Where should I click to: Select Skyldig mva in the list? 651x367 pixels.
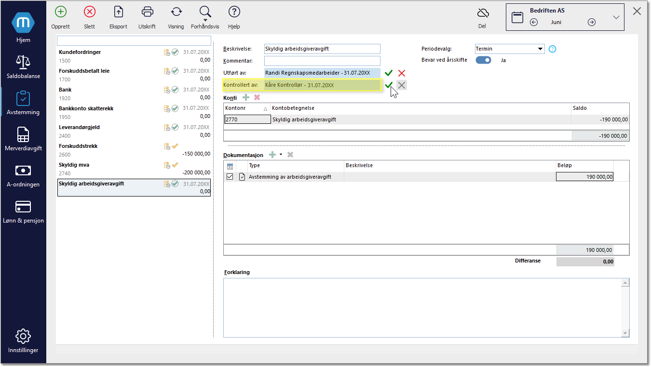coord(134,169)
